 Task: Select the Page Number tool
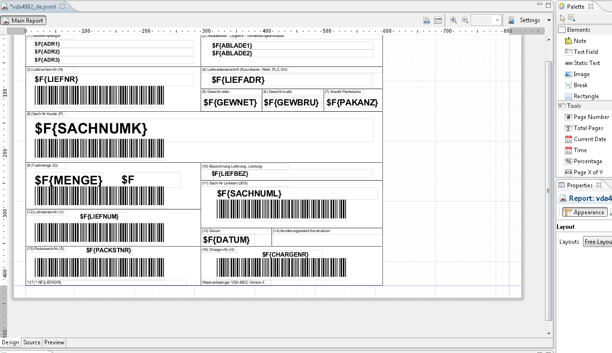591,117
